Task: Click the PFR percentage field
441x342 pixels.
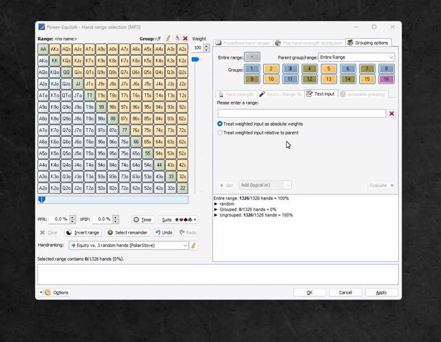Action: (x=59, y=219)
